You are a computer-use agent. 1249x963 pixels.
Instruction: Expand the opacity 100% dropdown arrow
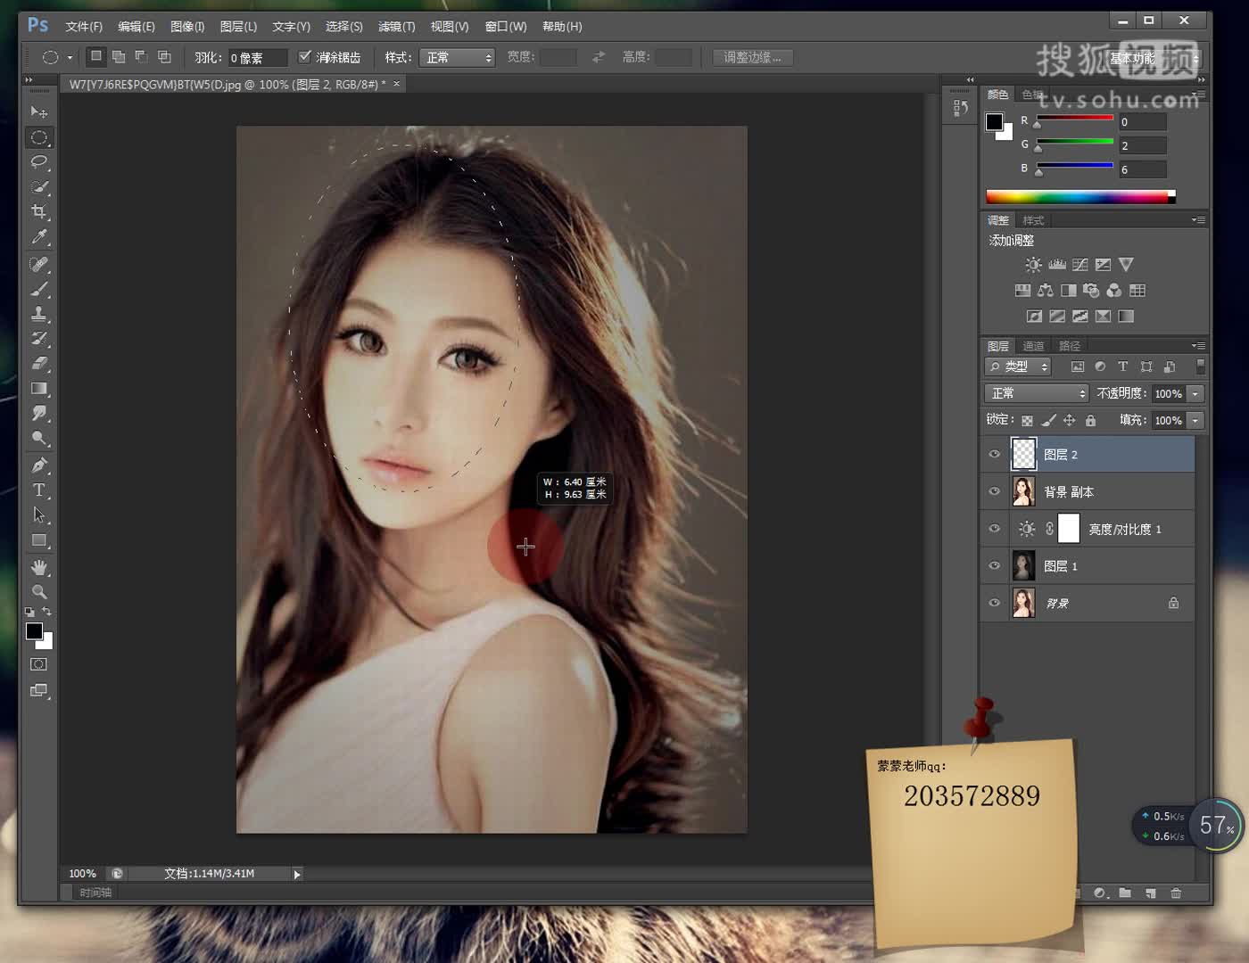(x=1195, y=393)
